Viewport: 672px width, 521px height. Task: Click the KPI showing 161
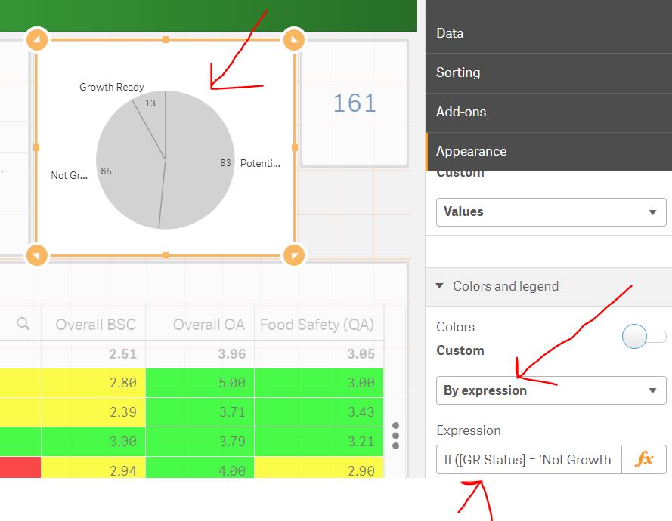(x=354, y=103)
